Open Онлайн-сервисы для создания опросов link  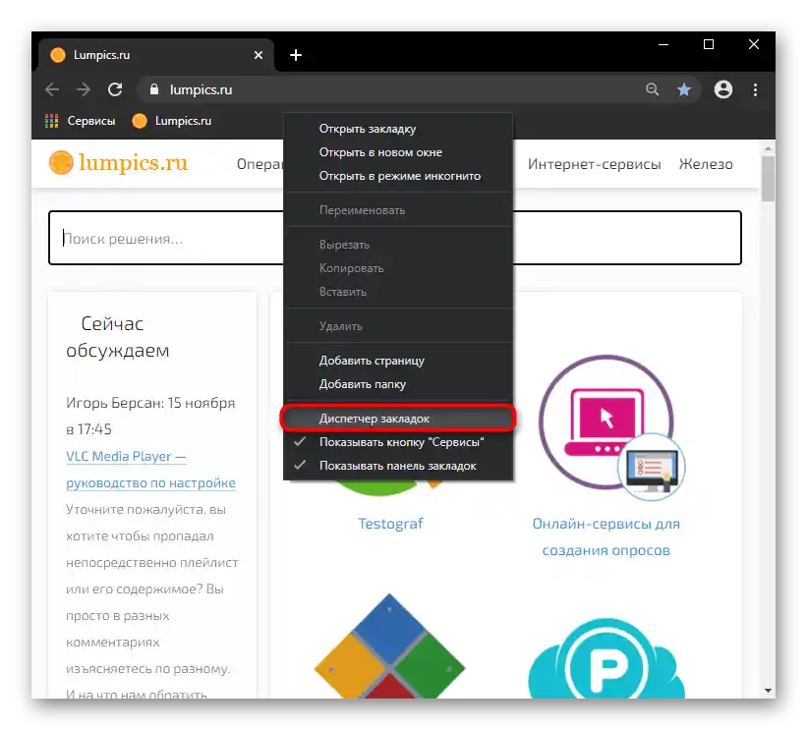(x=605, y=537)
